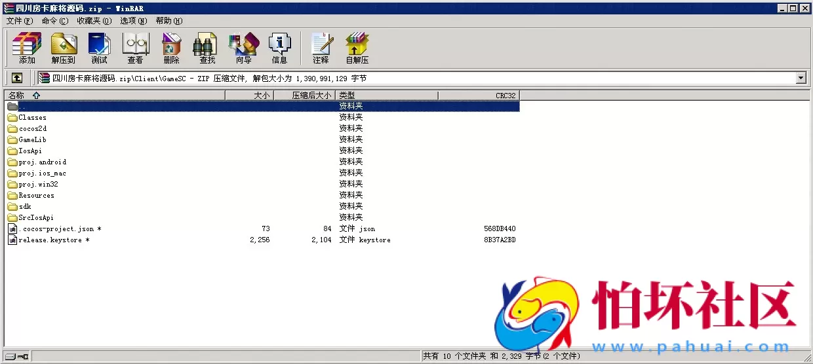
Task: Select the Resources folder icon
Action: point(12,195)
